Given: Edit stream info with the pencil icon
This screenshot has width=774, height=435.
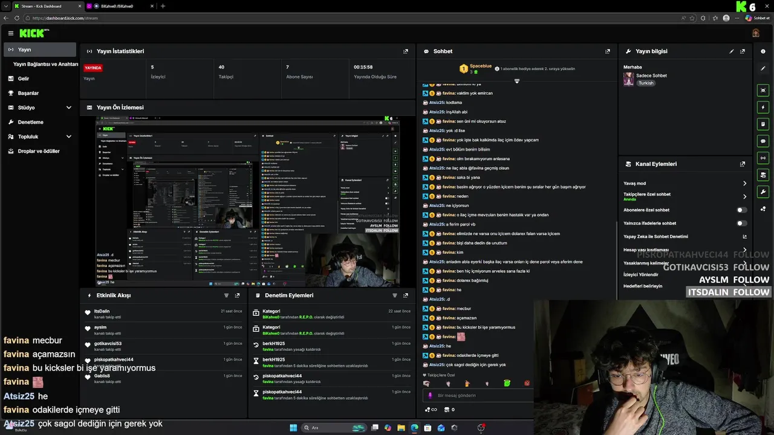Looking at the screenshot, I should tap(732, 51).
